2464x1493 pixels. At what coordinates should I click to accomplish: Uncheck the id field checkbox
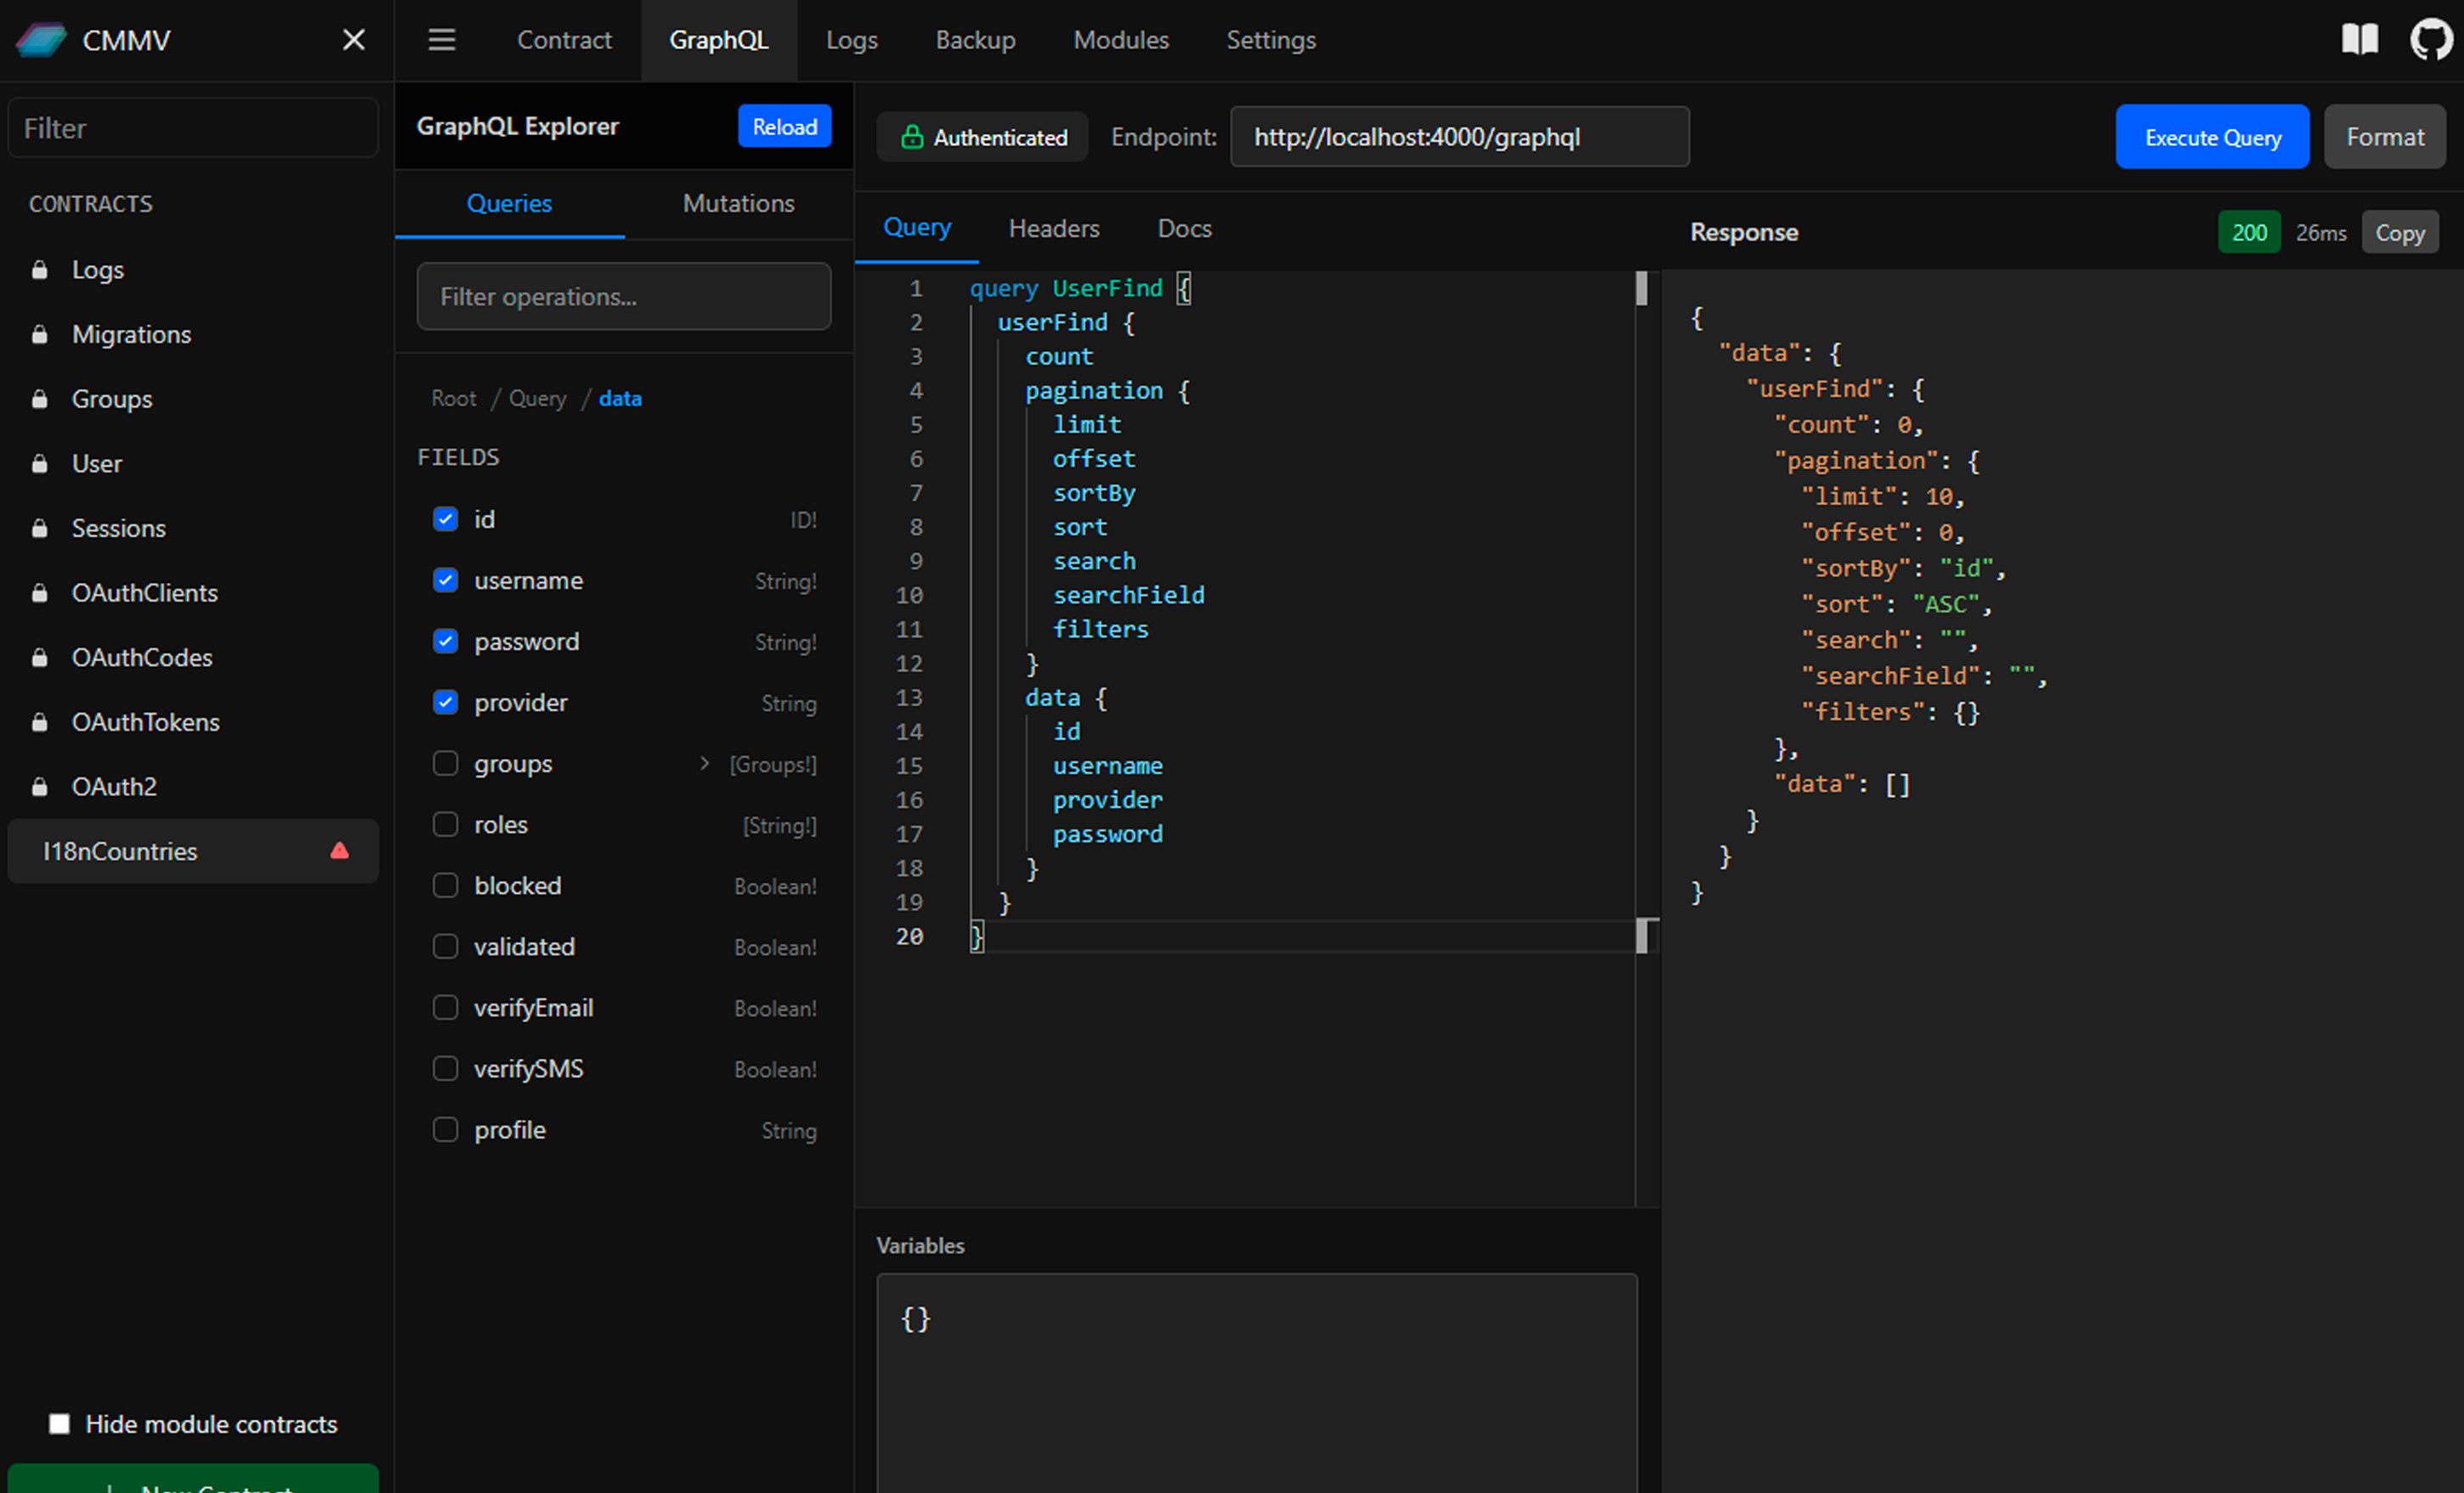(445, 519)
